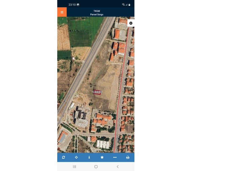
Task: Tap Android home button
Action: tap(96, 167)
